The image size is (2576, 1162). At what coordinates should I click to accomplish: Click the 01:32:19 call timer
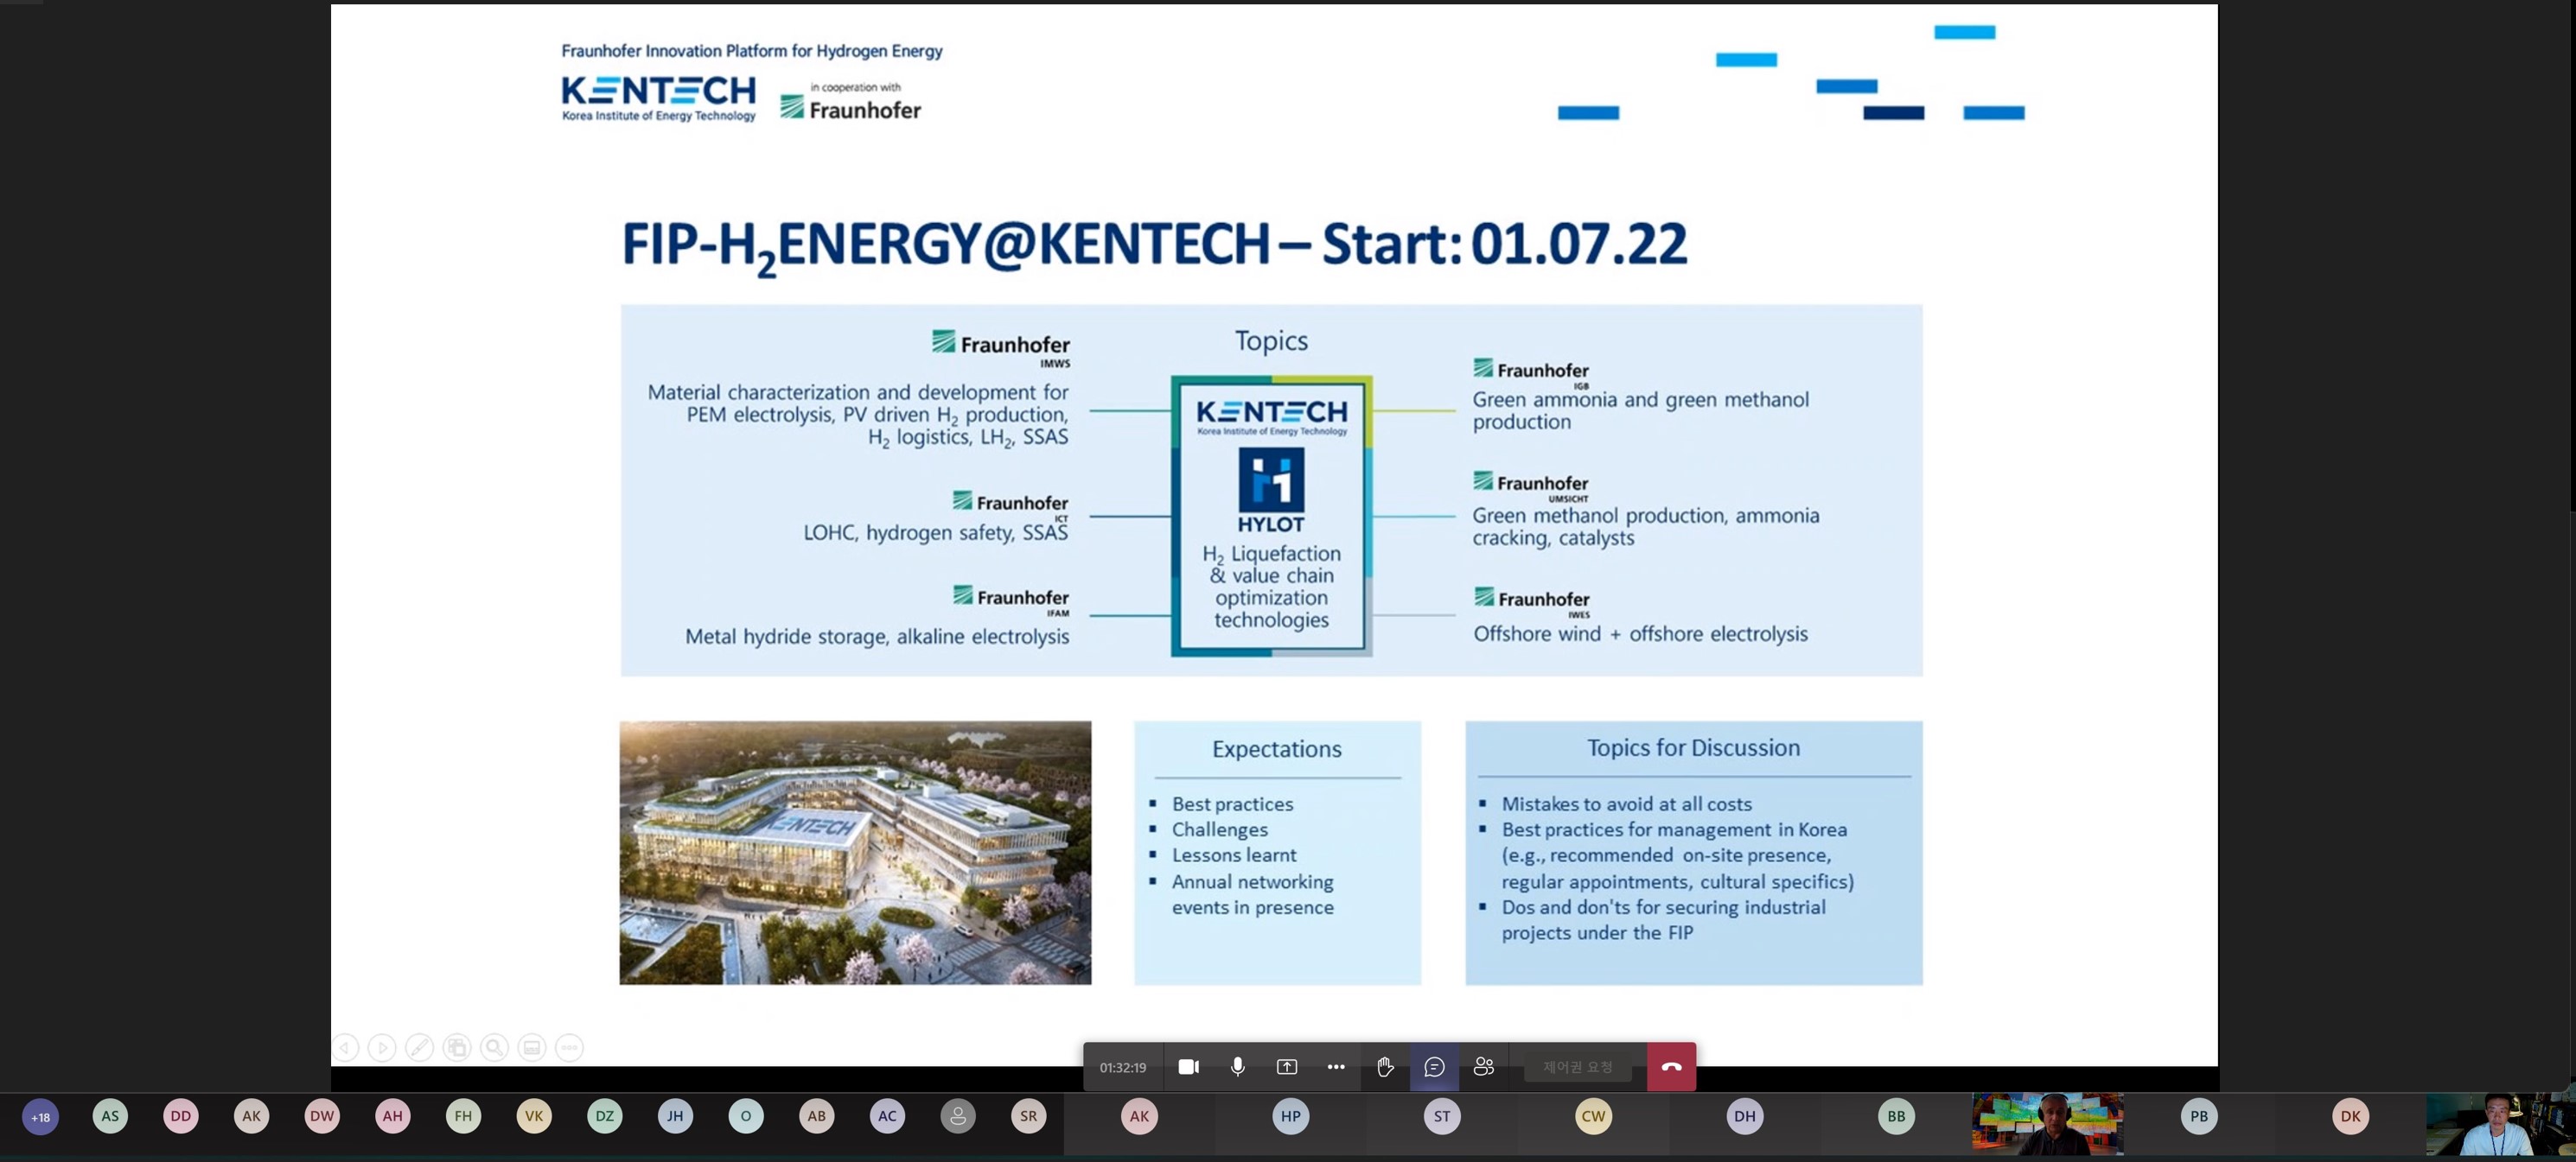[1122, 1067]
